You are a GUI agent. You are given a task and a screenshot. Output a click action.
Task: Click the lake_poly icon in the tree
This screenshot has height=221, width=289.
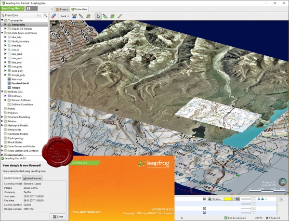point(9,63)
